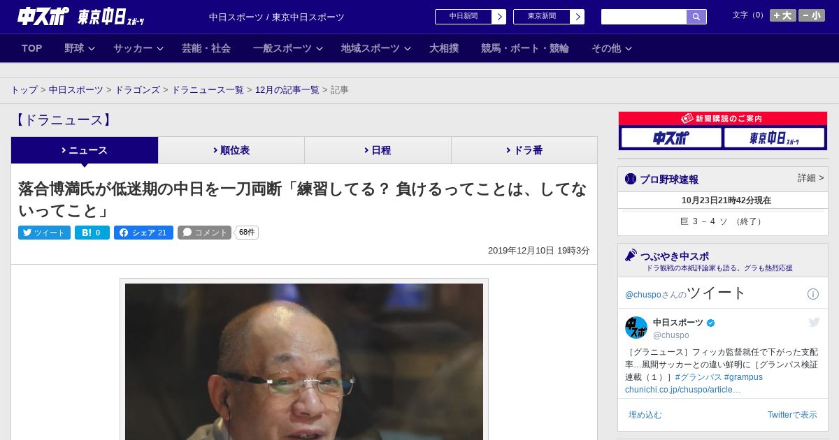Increase text size with 大 button

click(x=783, y=15)
